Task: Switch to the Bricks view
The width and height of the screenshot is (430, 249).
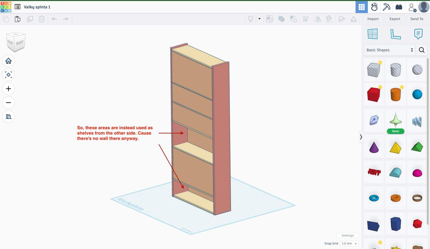Action: (x=399, y=7)
